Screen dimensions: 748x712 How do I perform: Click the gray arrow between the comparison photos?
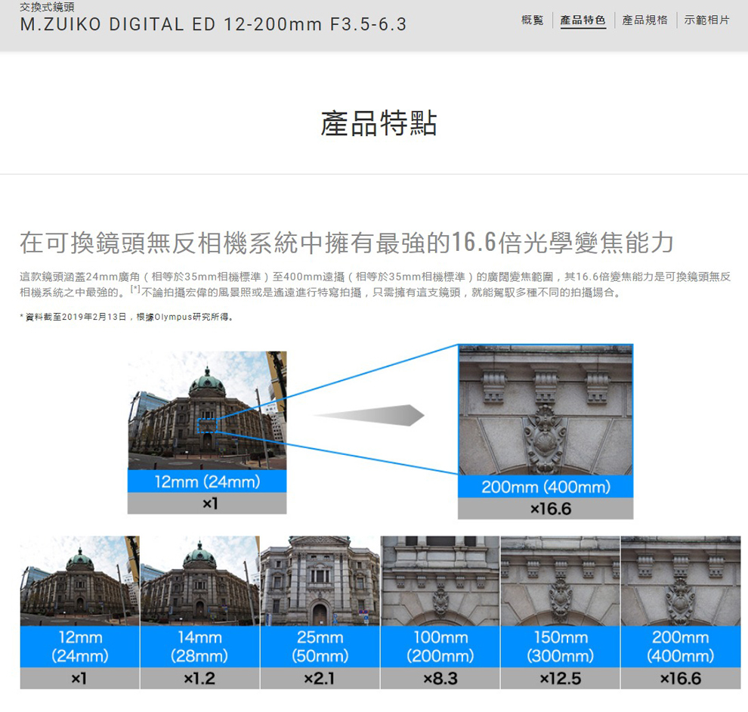coord(369,415)
